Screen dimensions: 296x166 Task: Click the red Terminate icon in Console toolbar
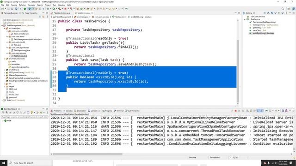235,111
